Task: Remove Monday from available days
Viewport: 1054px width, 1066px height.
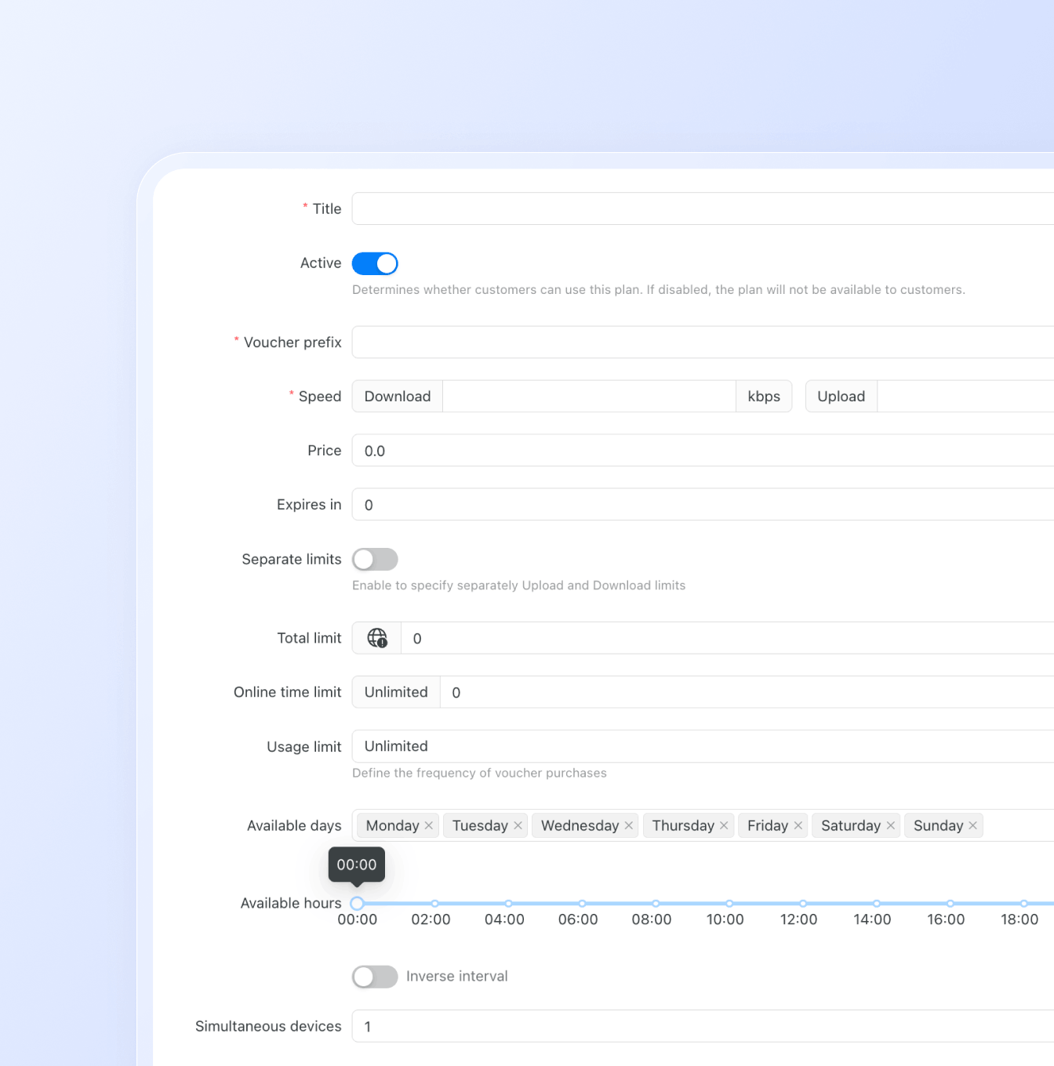Action: 429,825
